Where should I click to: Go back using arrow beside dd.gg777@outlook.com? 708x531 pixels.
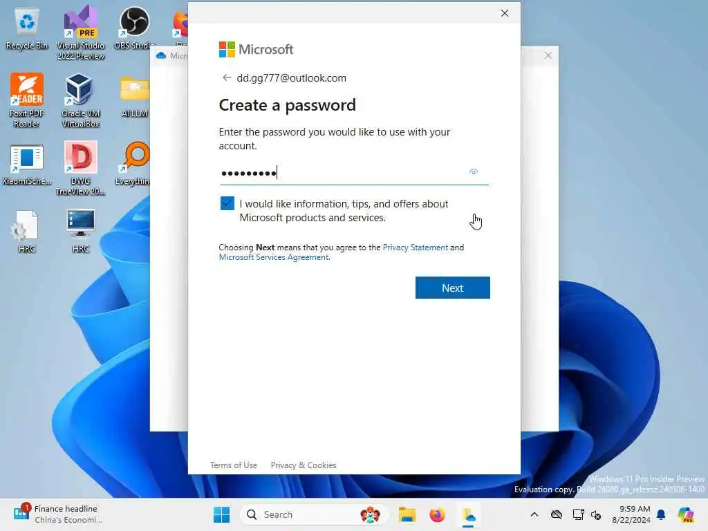pyautogui.click(x=227, y=77)
